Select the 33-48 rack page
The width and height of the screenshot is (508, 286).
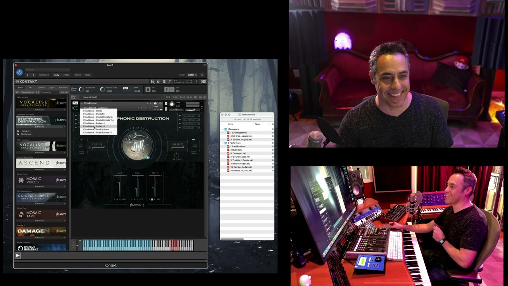[182, 97]
